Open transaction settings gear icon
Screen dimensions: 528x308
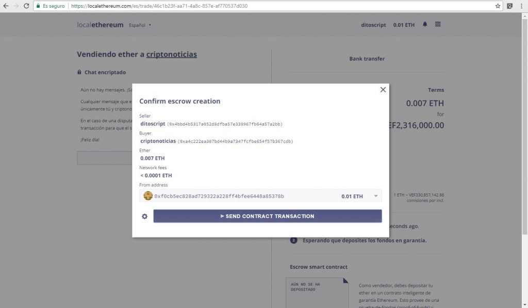tap(144, 216)
